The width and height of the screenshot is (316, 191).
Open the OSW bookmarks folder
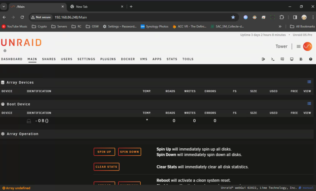point(92,26)
